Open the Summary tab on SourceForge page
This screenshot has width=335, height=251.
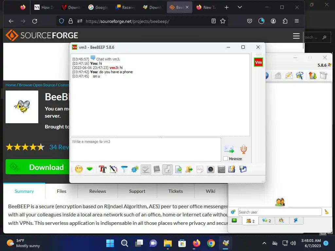point(24,191)
